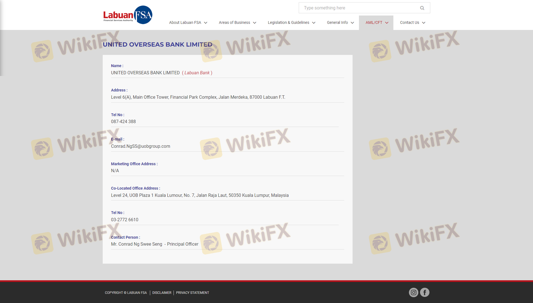Click the Copyright Labuan FSA text
This screenshot has width=533, height=303.
pyautogui.click(x=126, y=293)
